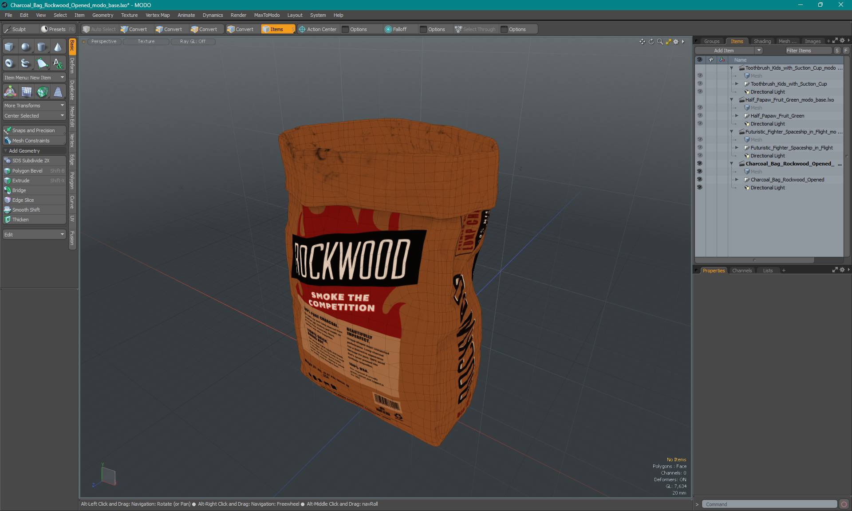Toggle visibility of Futuristic_Fighter_Spaceship_in_Flight item
This screenshot has width=852, height=511.
coord(700,148)
